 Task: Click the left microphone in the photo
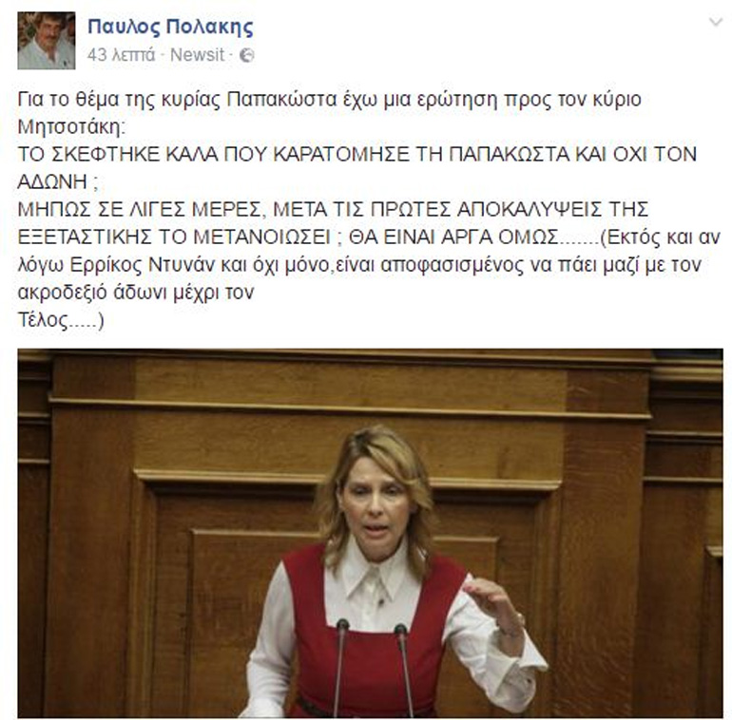339,668
